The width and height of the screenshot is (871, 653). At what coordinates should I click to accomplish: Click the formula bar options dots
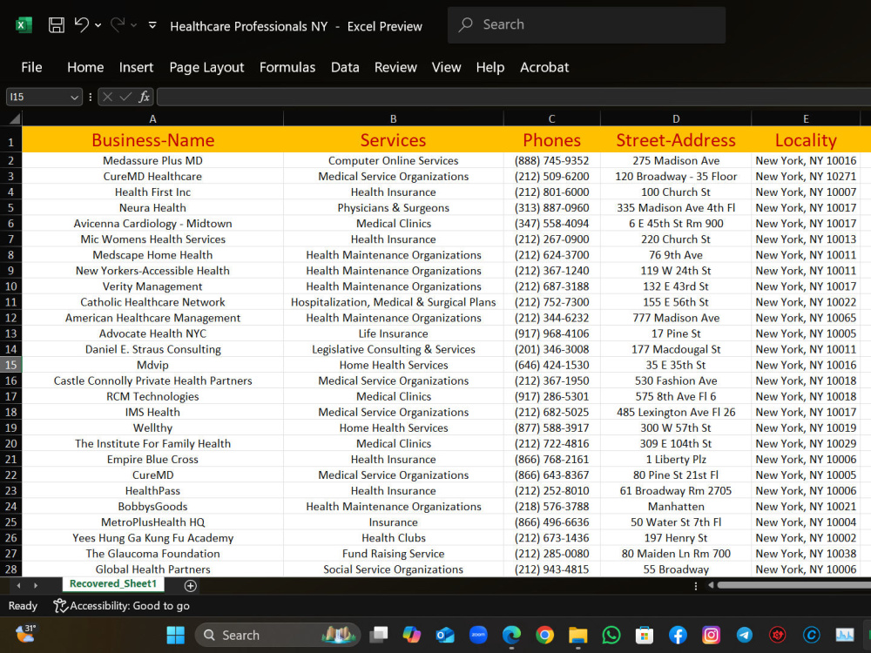coord(90,98)
